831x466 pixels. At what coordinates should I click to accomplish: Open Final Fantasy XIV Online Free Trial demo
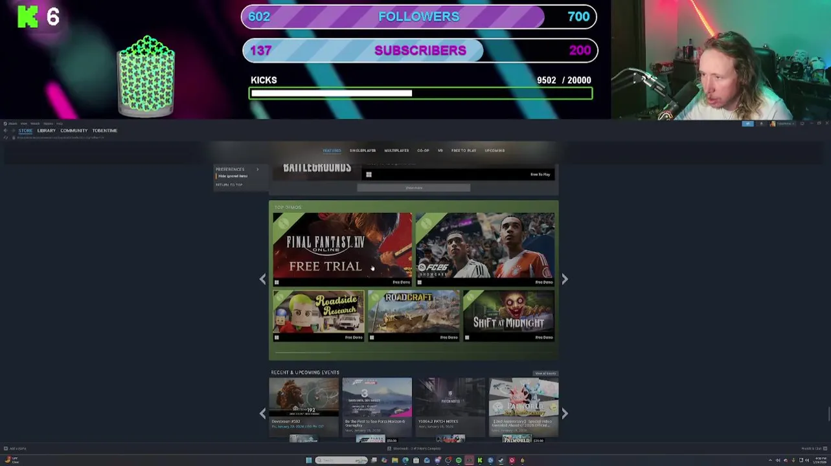342,249
